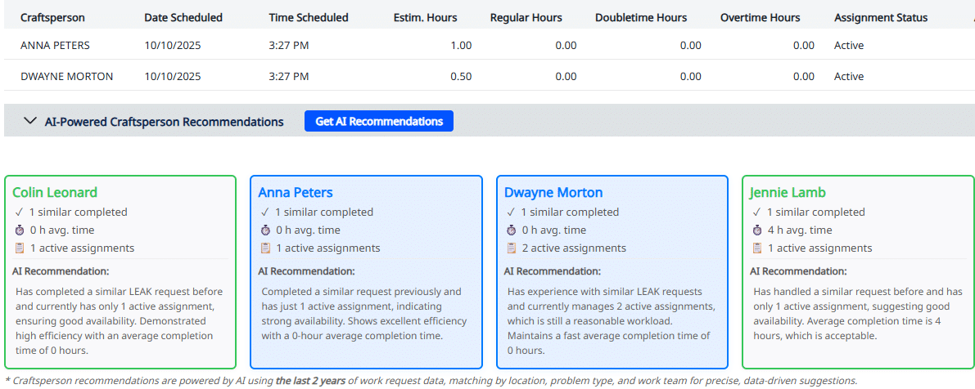The height and width of the screenshot is (389, 975).
Task: Select the DWAYNE MORTON assignment row
Action: pyautogui.click(x=66, y=77)
